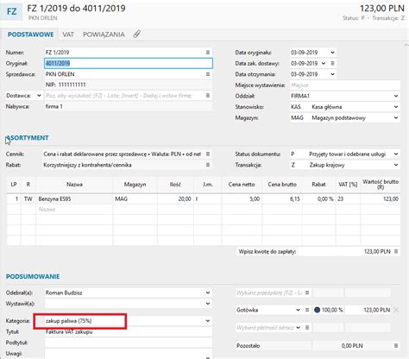Screen dimensions: 409x359
Task: Open the Dostawca label dropdown arrow
Action: 39,96
